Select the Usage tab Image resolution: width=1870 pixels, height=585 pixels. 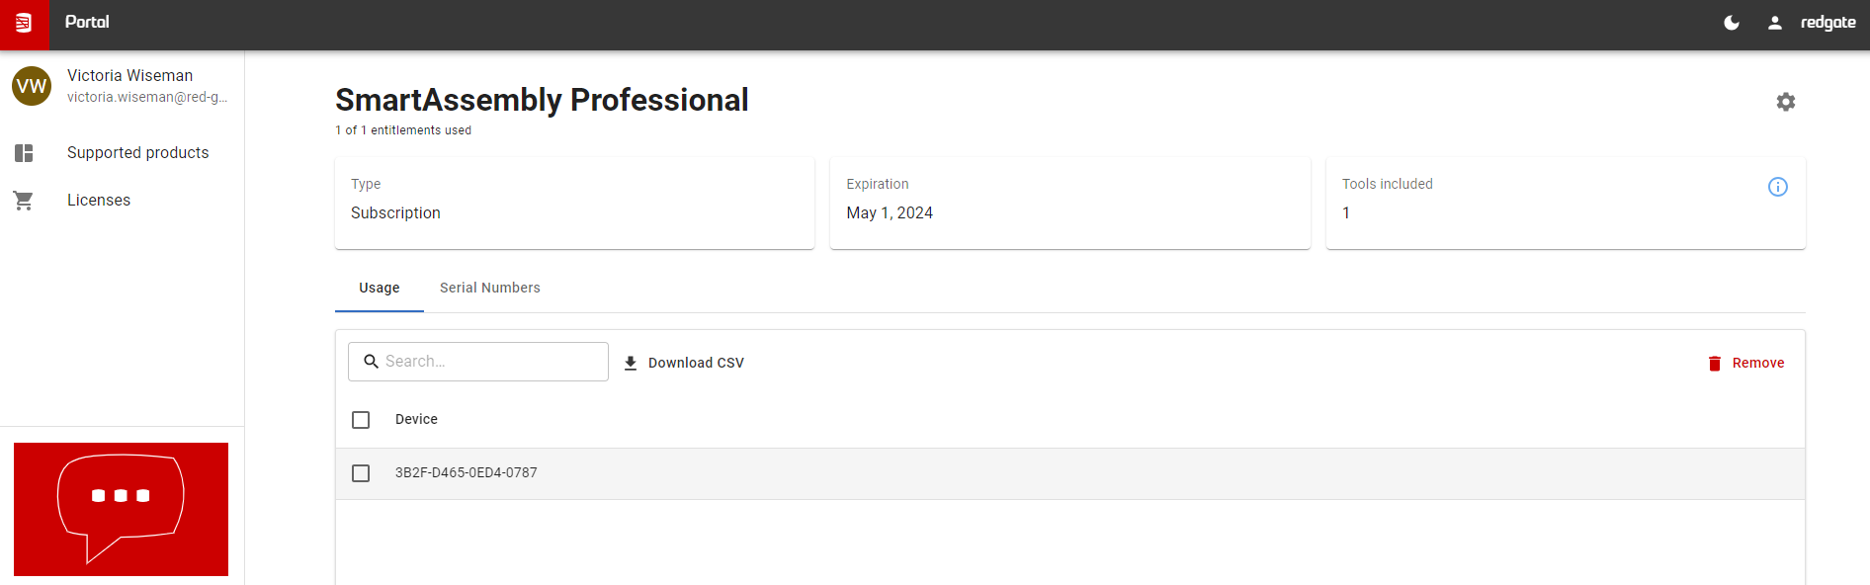point(380,288)
